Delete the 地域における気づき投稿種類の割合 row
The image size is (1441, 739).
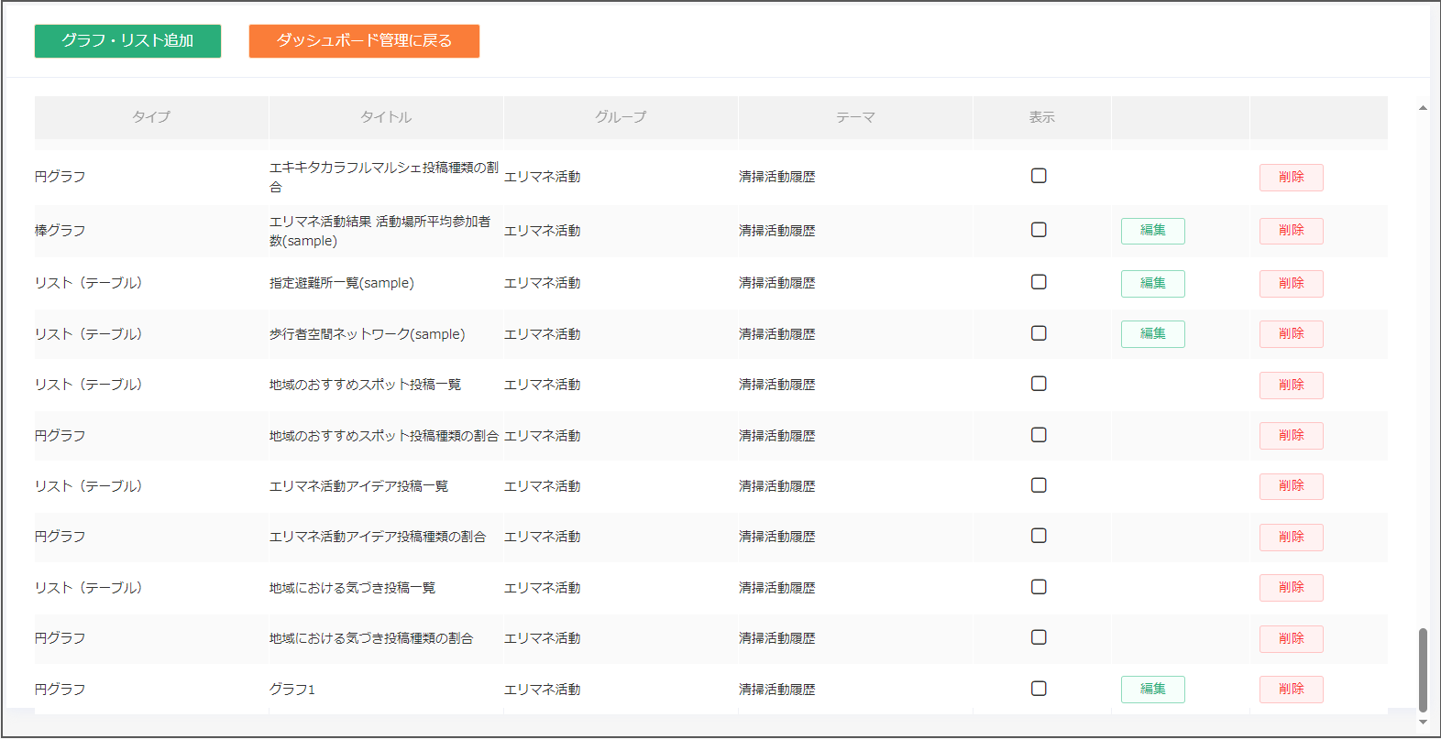1292,639
